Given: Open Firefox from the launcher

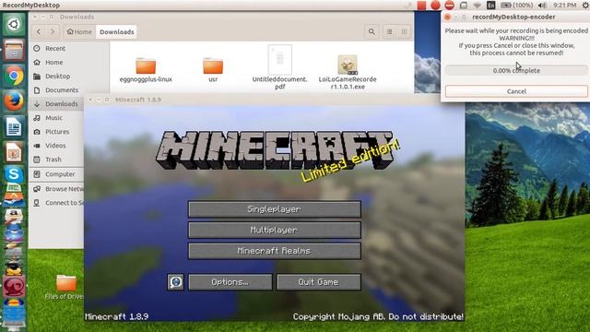Looking at the screenshot, I should (14, 101).
